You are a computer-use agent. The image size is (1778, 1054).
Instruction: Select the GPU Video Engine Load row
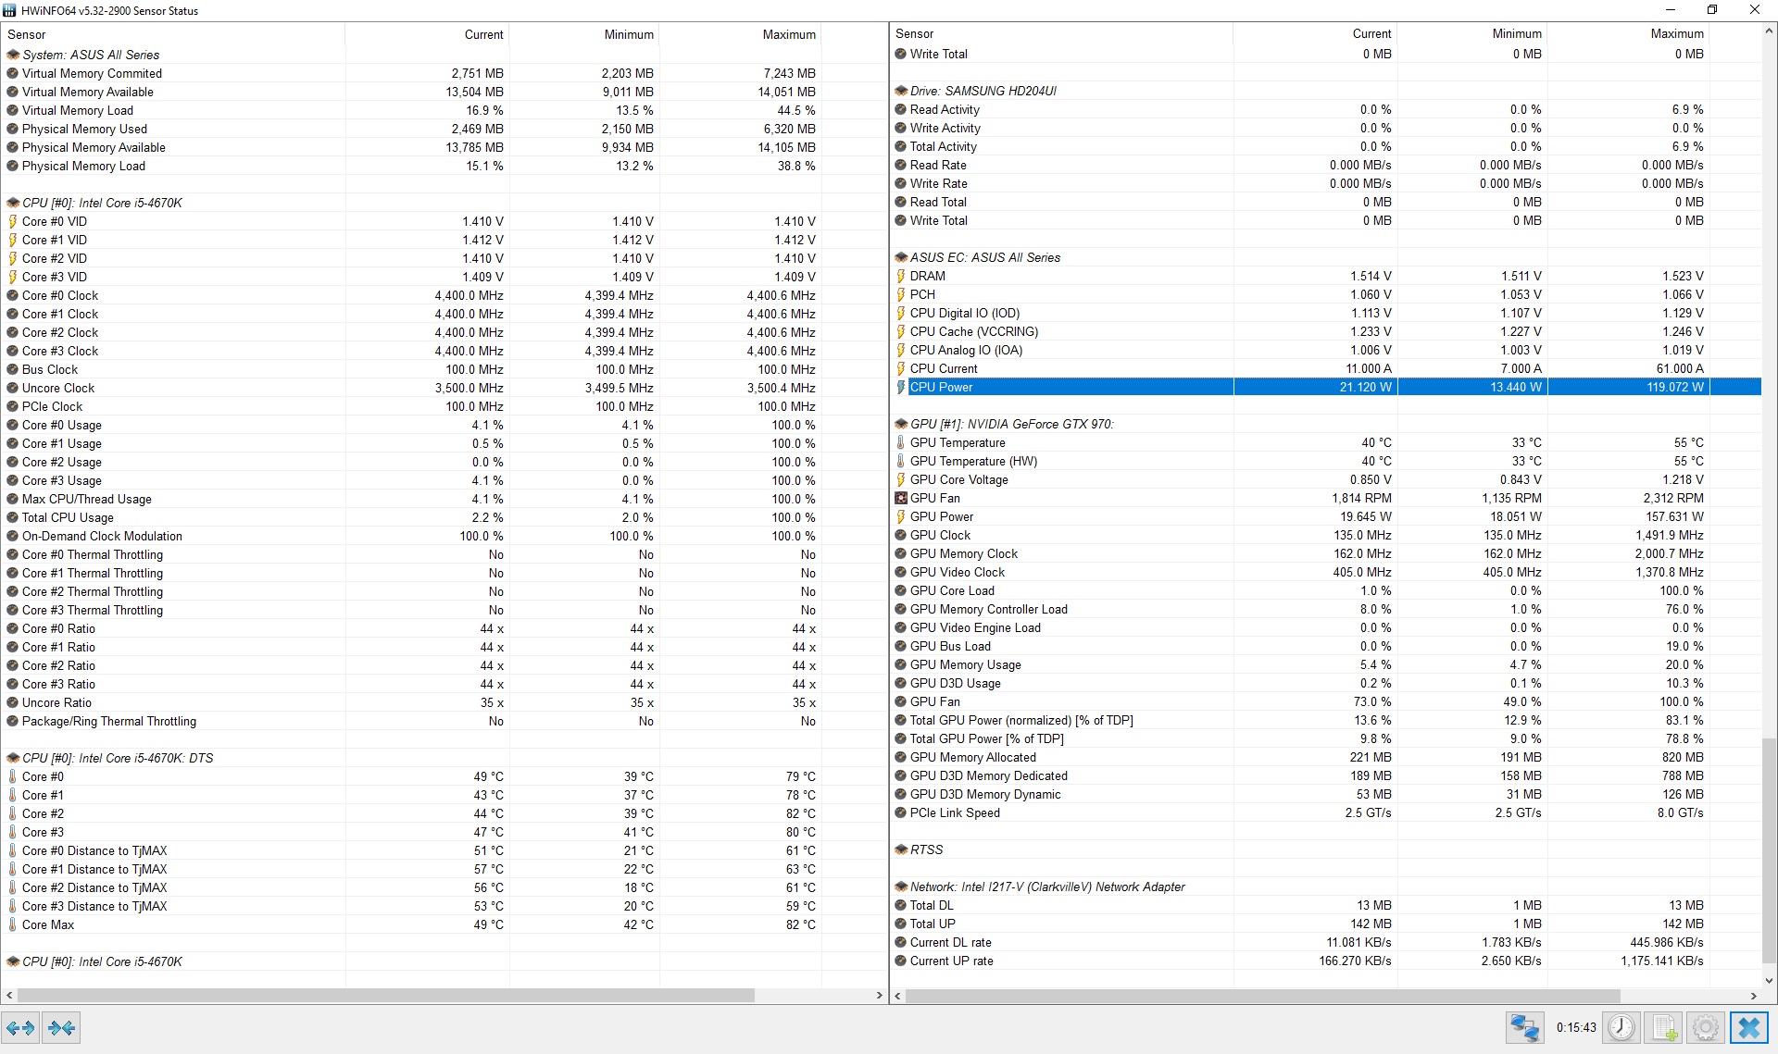[1326, 627]
